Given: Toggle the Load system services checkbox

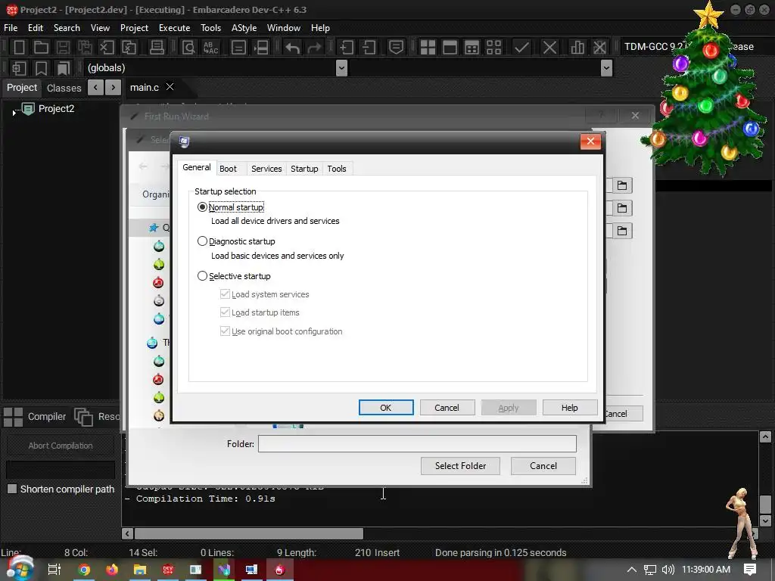Looking at the screenshot, I should coord(225,294).
